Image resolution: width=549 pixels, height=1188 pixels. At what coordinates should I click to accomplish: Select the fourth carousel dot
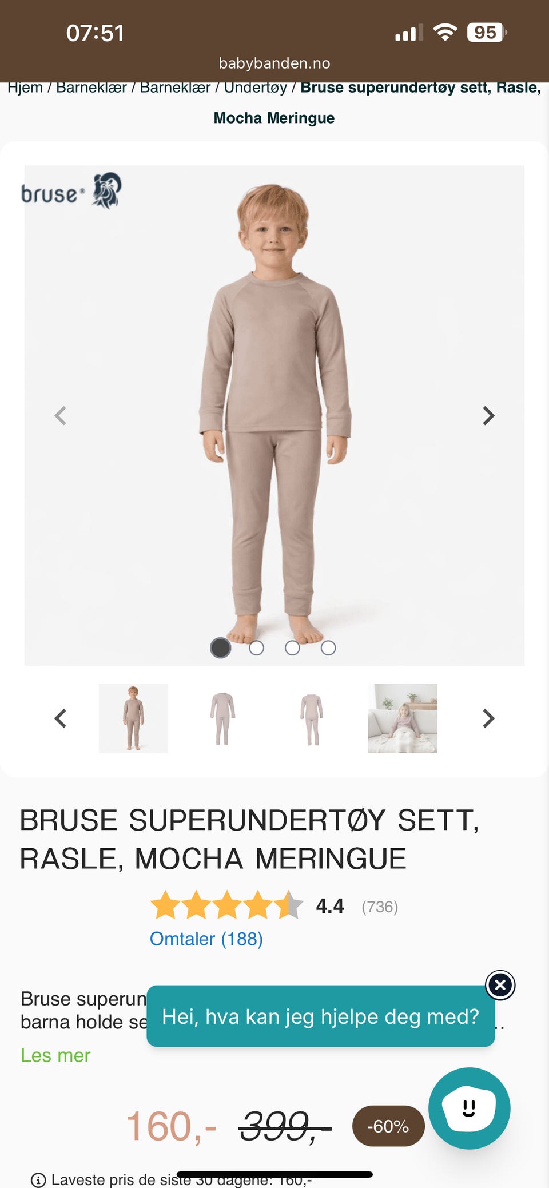click(x=328, y=647)
